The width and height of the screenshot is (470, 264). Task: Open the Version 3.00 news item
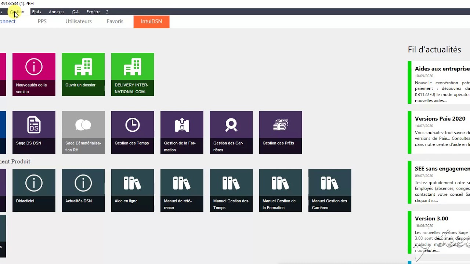tap(439, 232)
